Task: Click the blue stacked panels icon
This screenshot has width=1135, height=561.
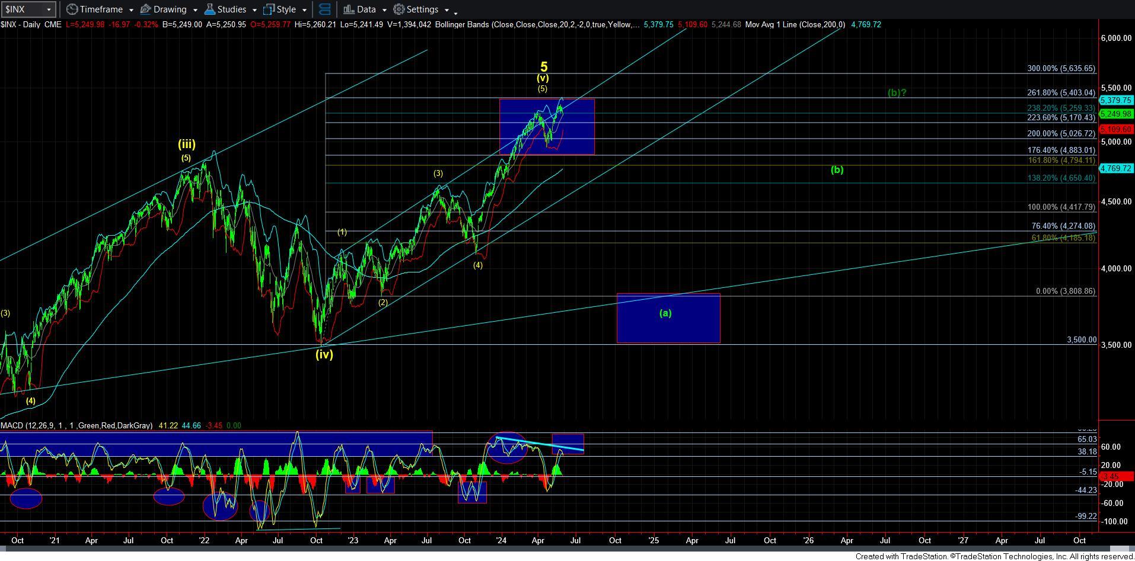Action: click(324, 9)
